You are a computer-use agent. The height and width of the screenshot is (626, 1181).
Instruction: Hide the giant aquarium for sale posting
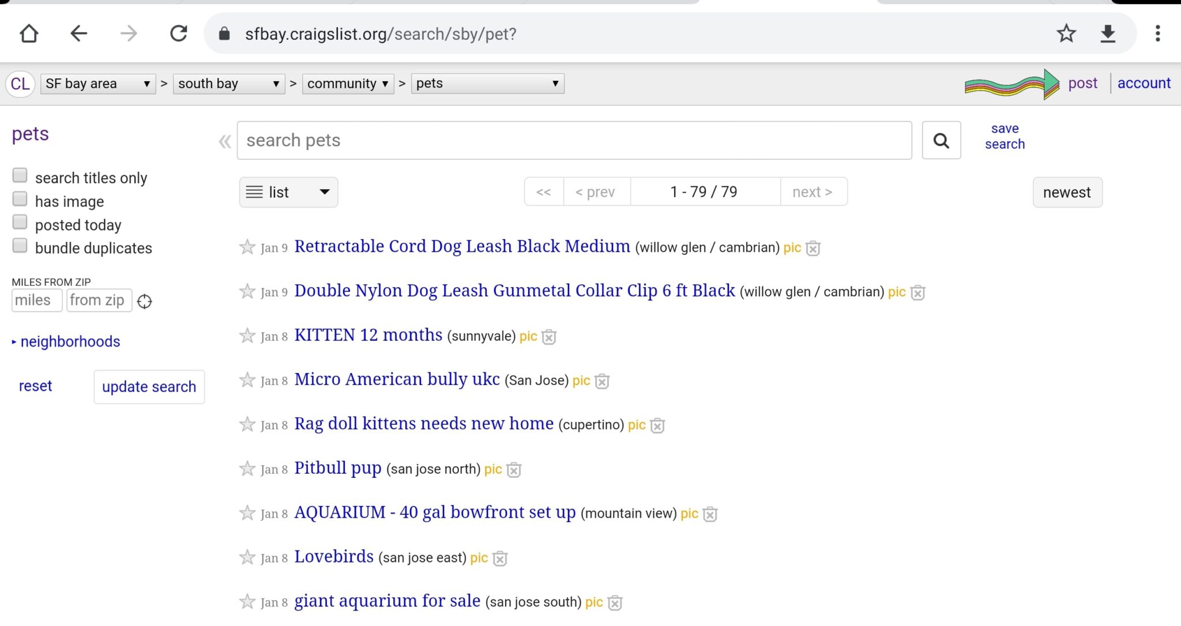coord(615,603)
